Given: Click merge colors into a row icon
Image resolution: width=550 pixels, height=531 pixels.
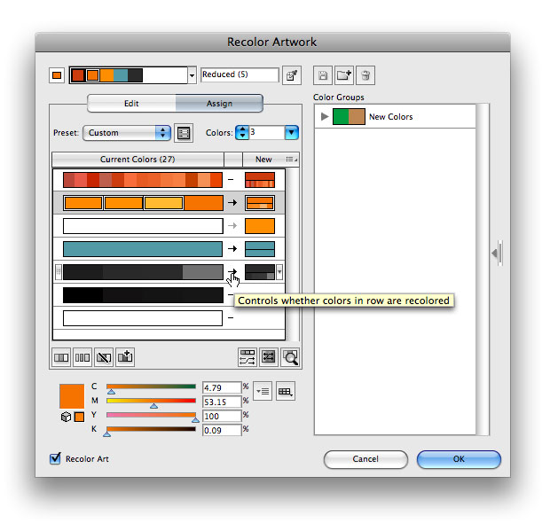Looking at the screenshot, I should pos(61,356).
